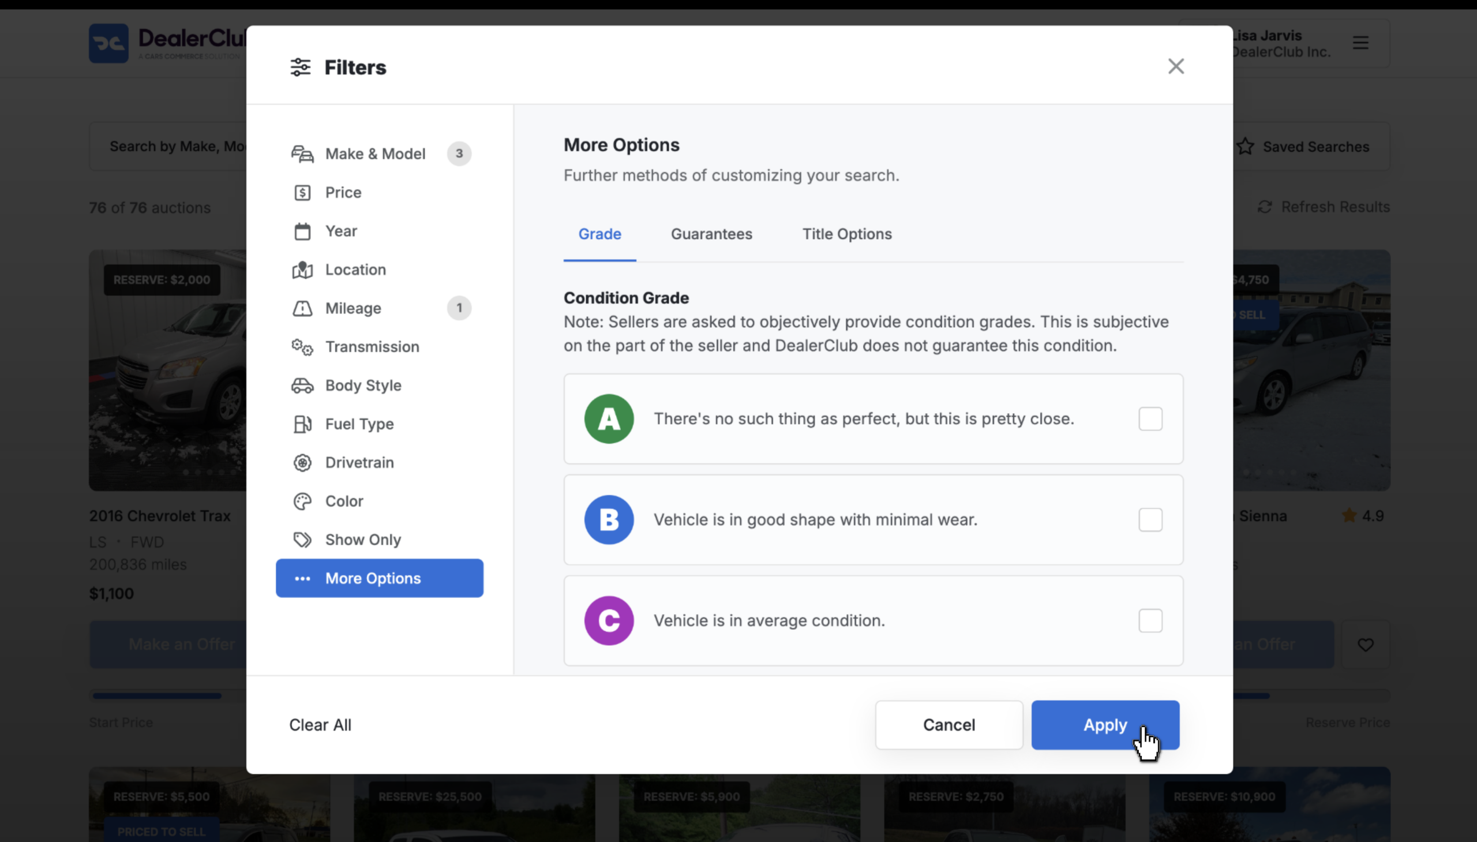Image resolution: width=1477 pixels, height=842 pixels.
Task: Click the RESERVE: $5,900 card label
Action: [691, 797]
